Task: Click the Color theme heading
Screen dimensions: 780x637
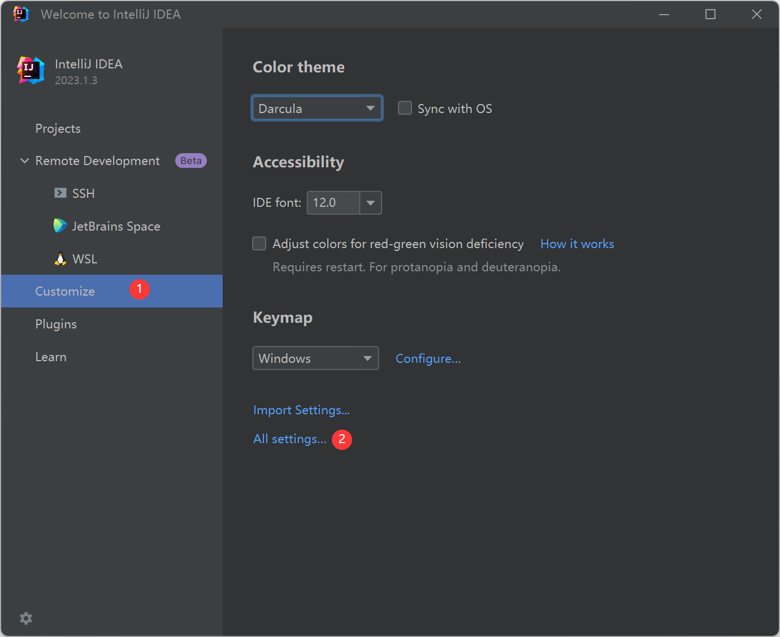Action: tap(298, 67)
